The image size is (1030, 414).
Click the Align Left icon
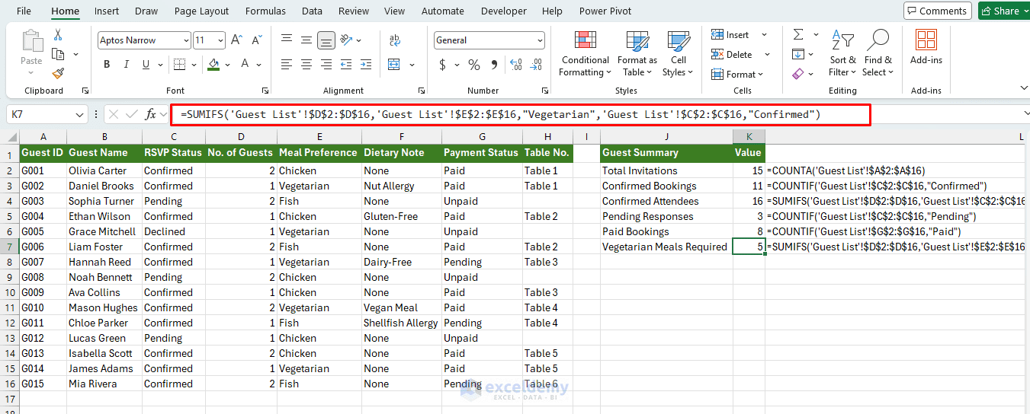(x=287, y=65)
